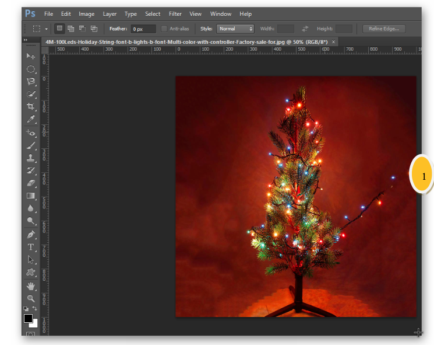This screenshot has width=434, height=345.
Task: Switch to 'Subtract from selection' mode
Action: pyautogui.click(x=82, y=29)
